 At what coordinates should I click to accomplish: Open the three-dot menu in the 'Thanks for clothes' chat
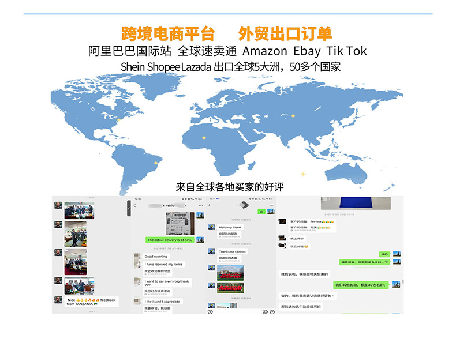tap(271, 205)
